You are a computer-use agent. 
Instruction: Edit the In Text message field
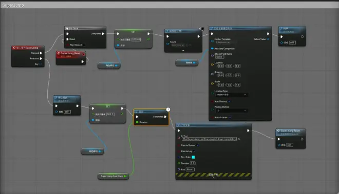209,139
